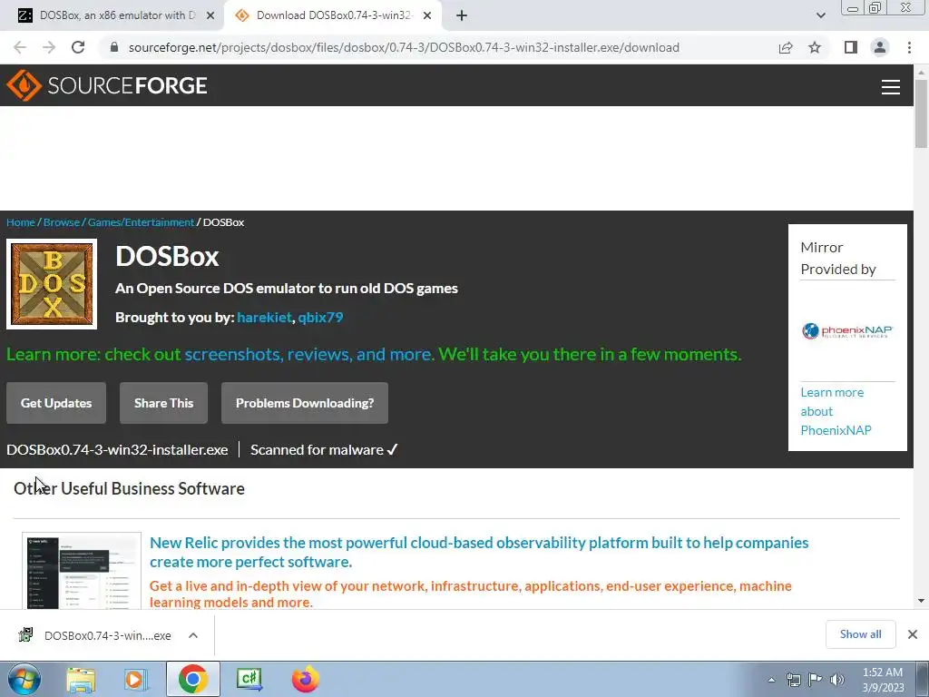Image resolution: width=929 pixels, height=697 pixels.
Task: Share this page from address bar
Action: [786, 47]
